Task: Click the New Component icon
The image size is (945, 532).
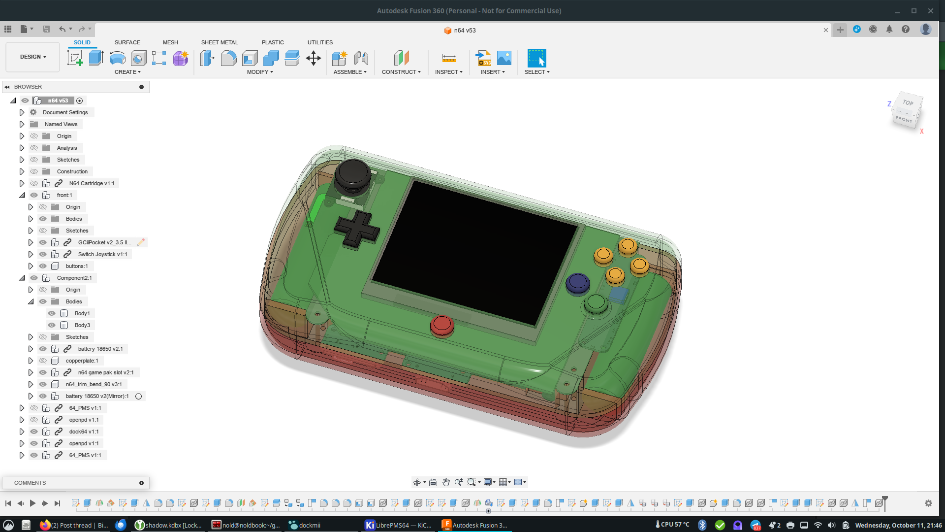Action: point(340,58)
